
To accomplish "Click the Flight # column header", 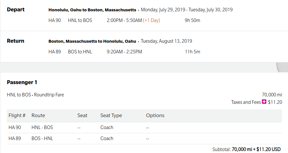I will click(17, 115).
